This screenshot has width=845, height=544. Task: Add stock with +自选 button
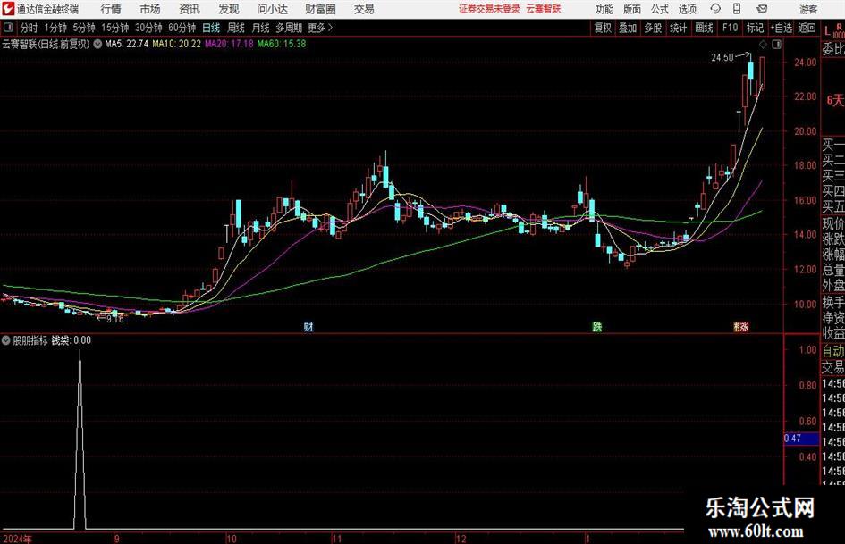click(x=782, y=28)
